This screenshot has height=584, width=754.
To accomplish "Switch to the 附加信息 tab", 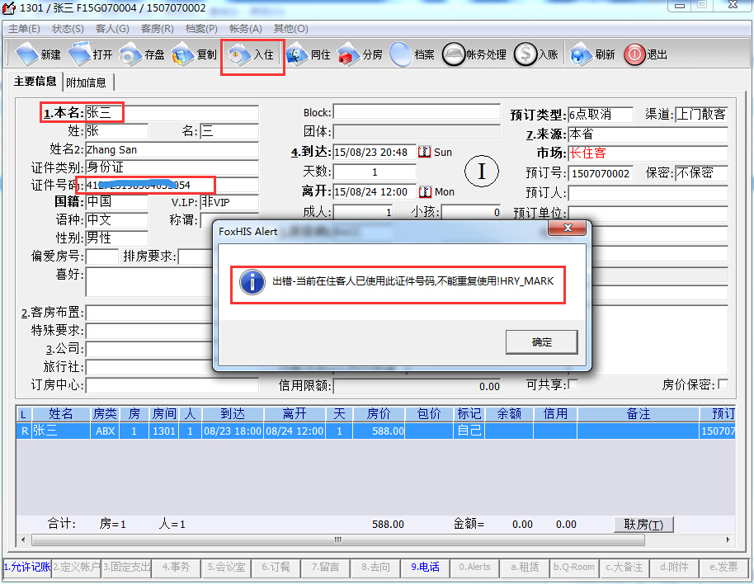I will coord(86,82).
